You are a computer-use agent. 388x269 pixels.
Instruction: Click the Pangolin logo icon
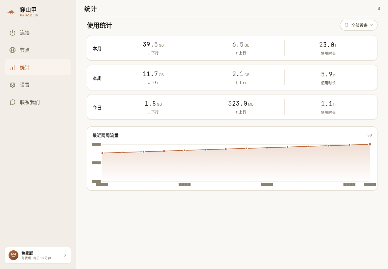pos(11,12)
